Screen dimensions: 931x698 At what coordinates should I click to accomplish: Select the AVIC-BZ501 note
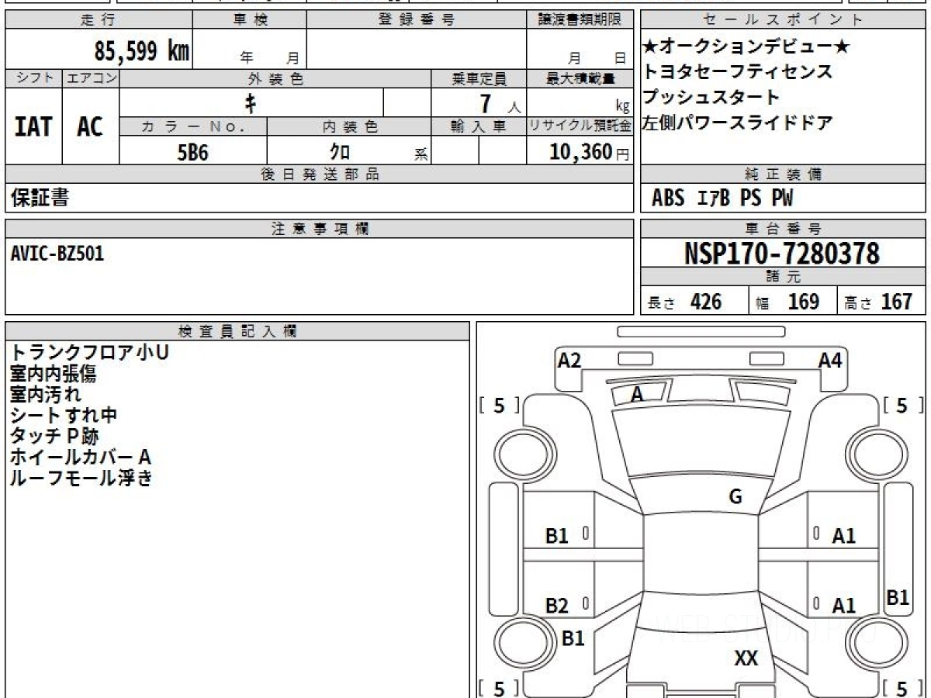click(57, 254)
